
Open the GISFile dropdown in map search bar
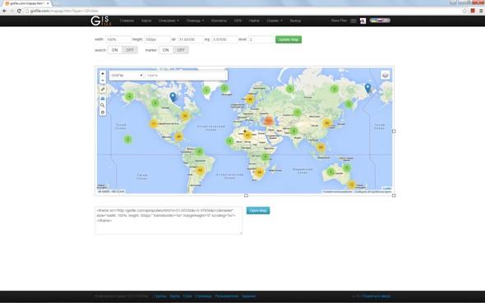[127, 76]
